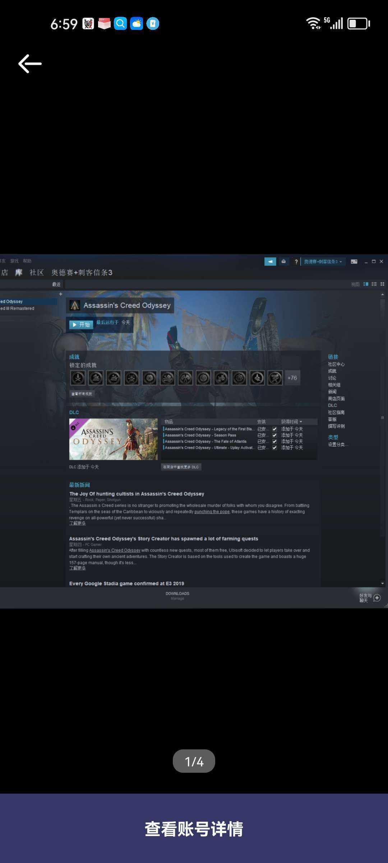Open the 社区中心 link
Image resolution: width=388 pixels, height=863 pixels.
(336, 364)
